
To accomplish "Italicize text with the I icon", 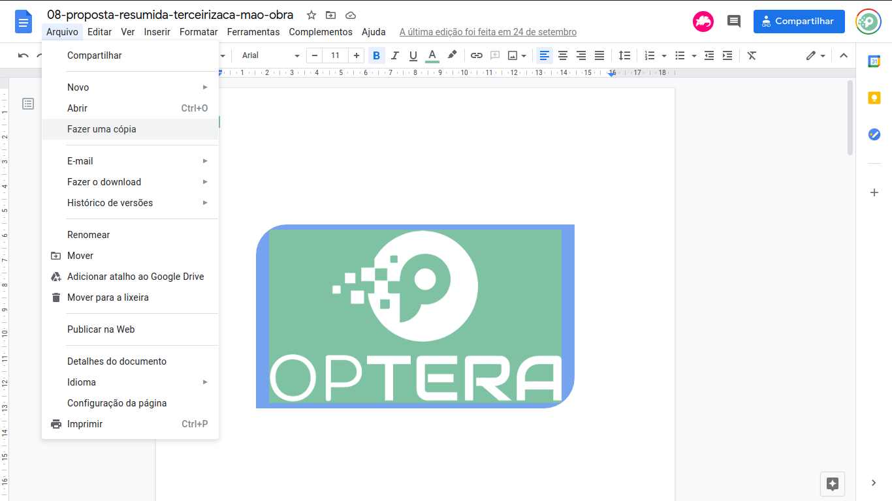I will [x=394, y=55].
